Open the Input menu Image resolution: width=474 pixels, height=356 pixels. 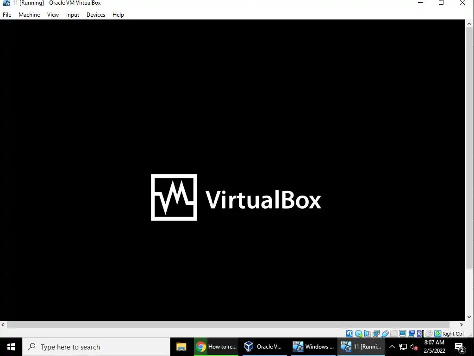[73, 14]
